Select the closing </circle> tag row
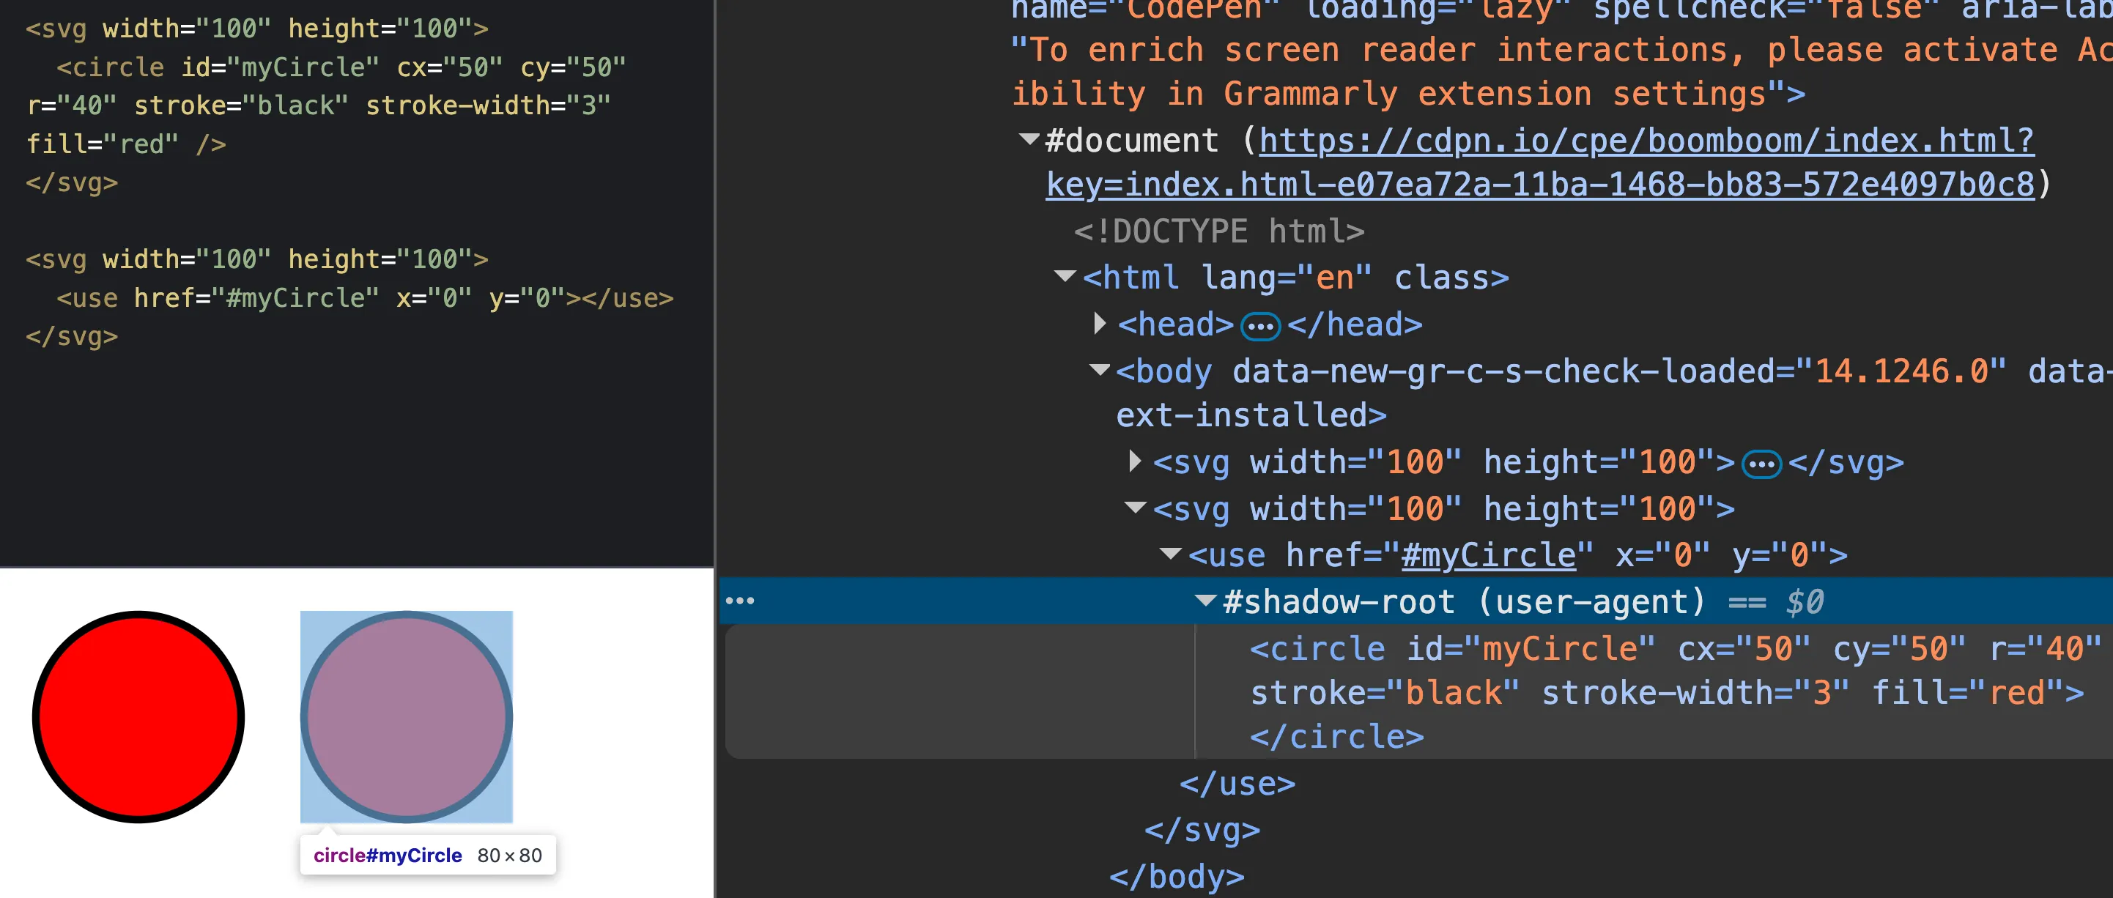This screenshot has height=898, width=2113. point(1336,736)
